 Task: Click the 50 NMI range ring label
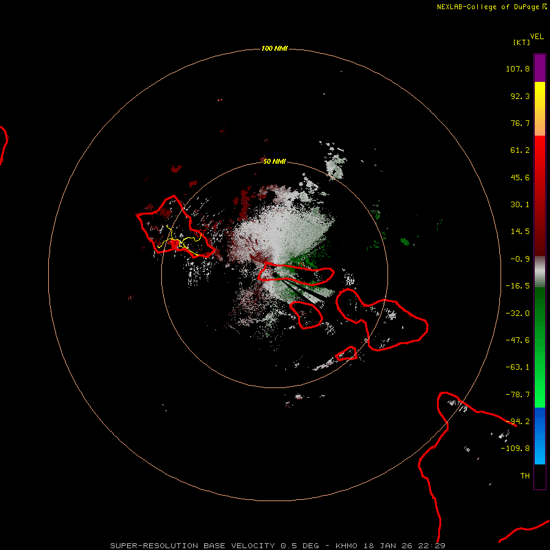tap(274, 161)
